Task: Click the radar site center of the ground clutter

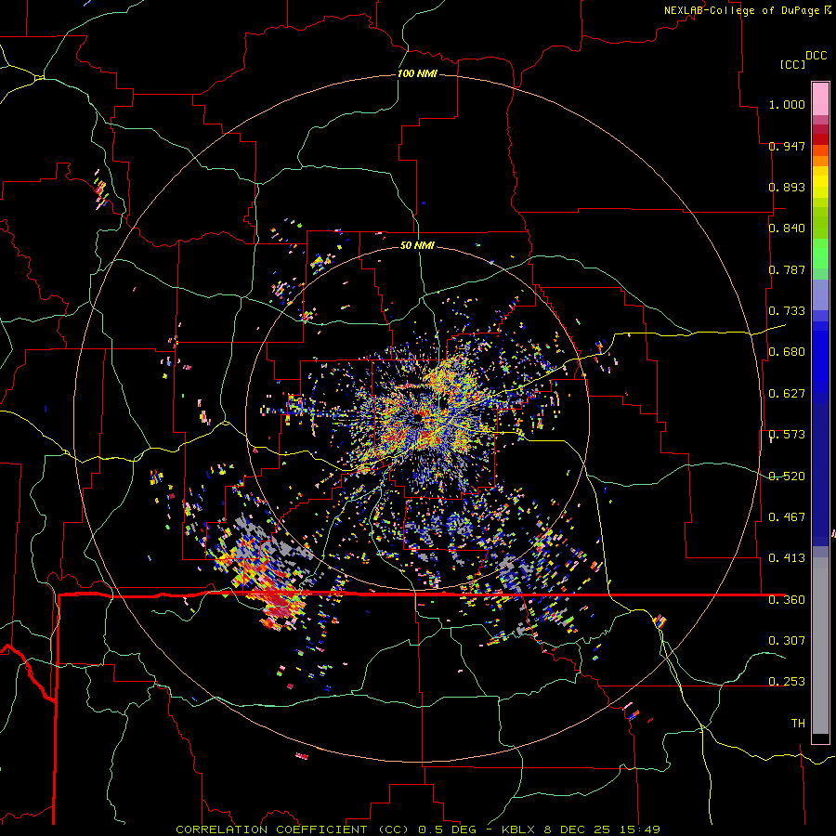Action: click(x=417, y=419)
